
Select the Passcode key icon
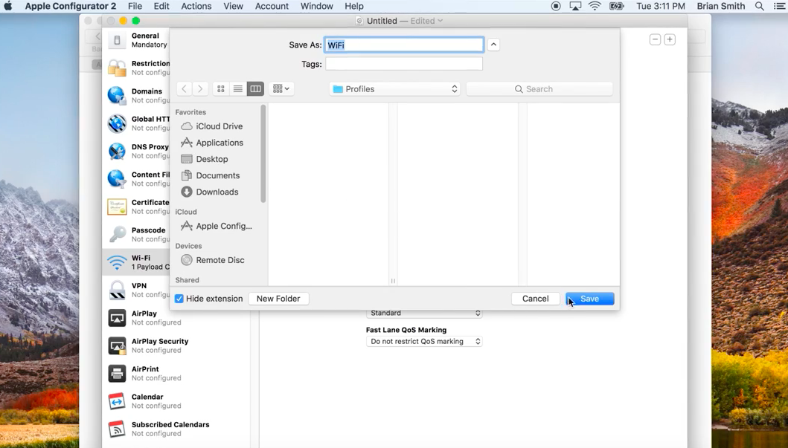[x=117, y=234]
